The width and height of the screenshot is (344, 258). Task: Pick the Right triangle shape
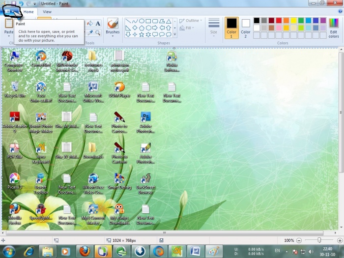[128, 28]
